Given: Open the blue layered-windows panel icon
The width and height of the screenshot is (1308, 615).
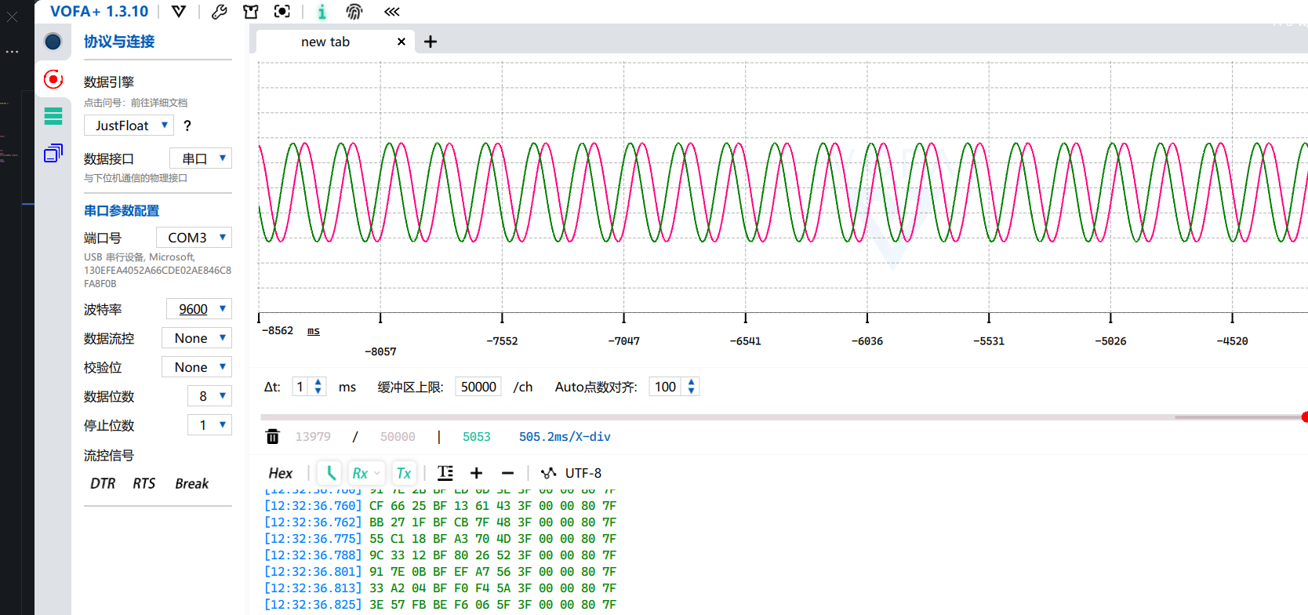Looking at the screenshot, I should coord(53,153).
